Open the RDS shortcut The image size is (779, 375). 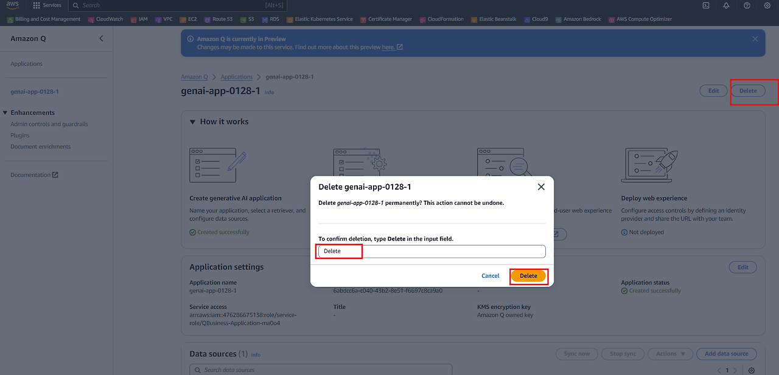click(x=270, y=19)
